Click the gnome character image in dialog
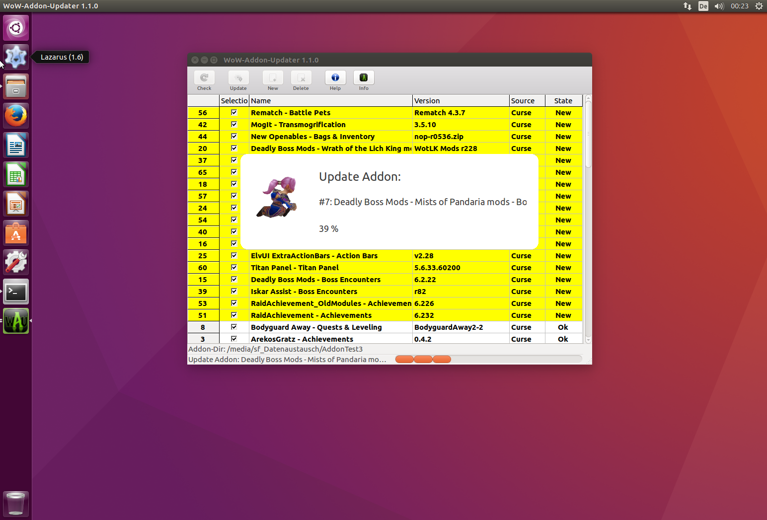 277,197
